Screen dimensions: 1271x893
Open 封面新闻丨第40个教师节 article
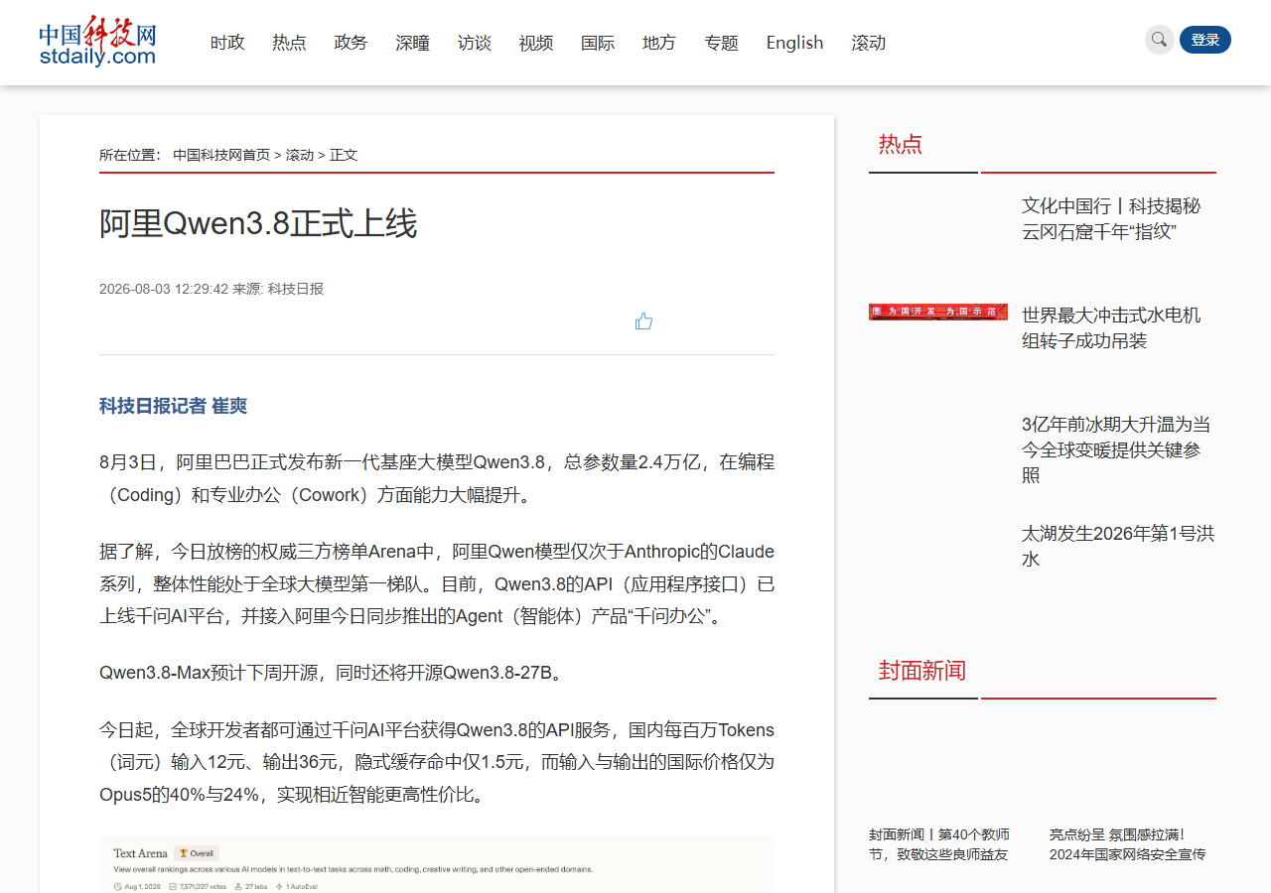[939, 844]
